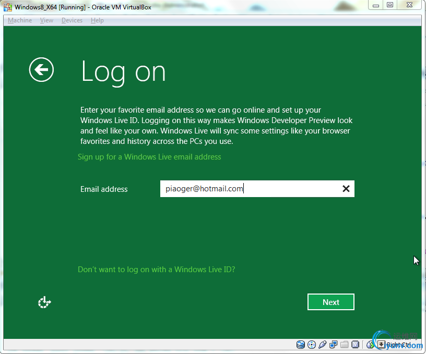Maximize the VirtualBox window
This screenshot has height=354, width=426.
390,5
